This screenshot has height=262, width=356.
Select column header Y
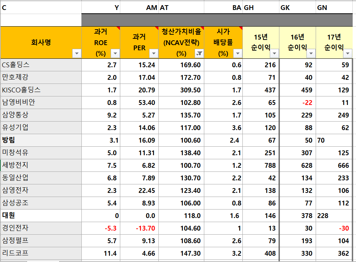click(x=101, y=8)
